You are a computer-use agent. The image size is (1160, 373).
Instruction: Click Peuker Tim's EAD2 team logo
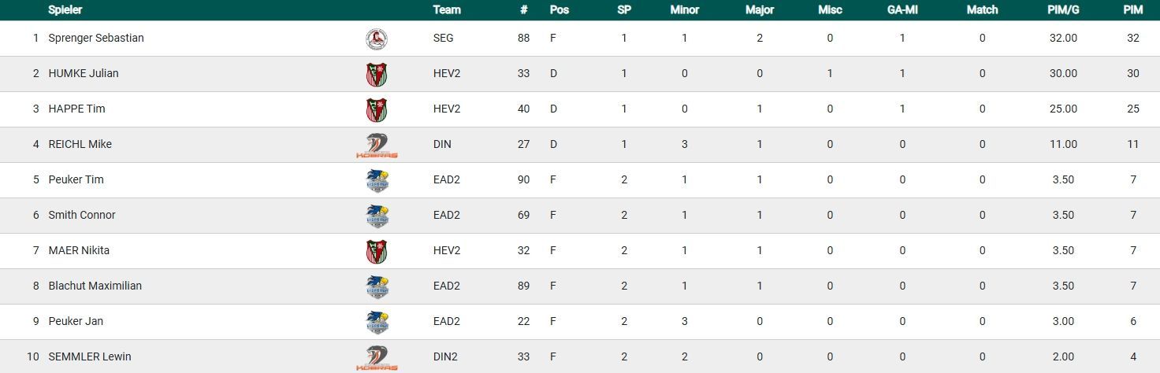(x=376, y=180)
